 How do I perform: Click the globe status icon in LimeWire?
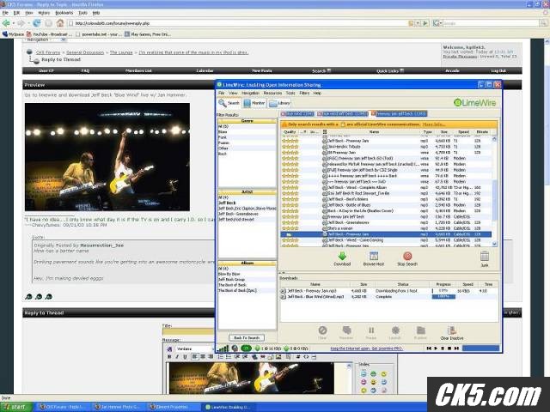(x=235, y=348)
